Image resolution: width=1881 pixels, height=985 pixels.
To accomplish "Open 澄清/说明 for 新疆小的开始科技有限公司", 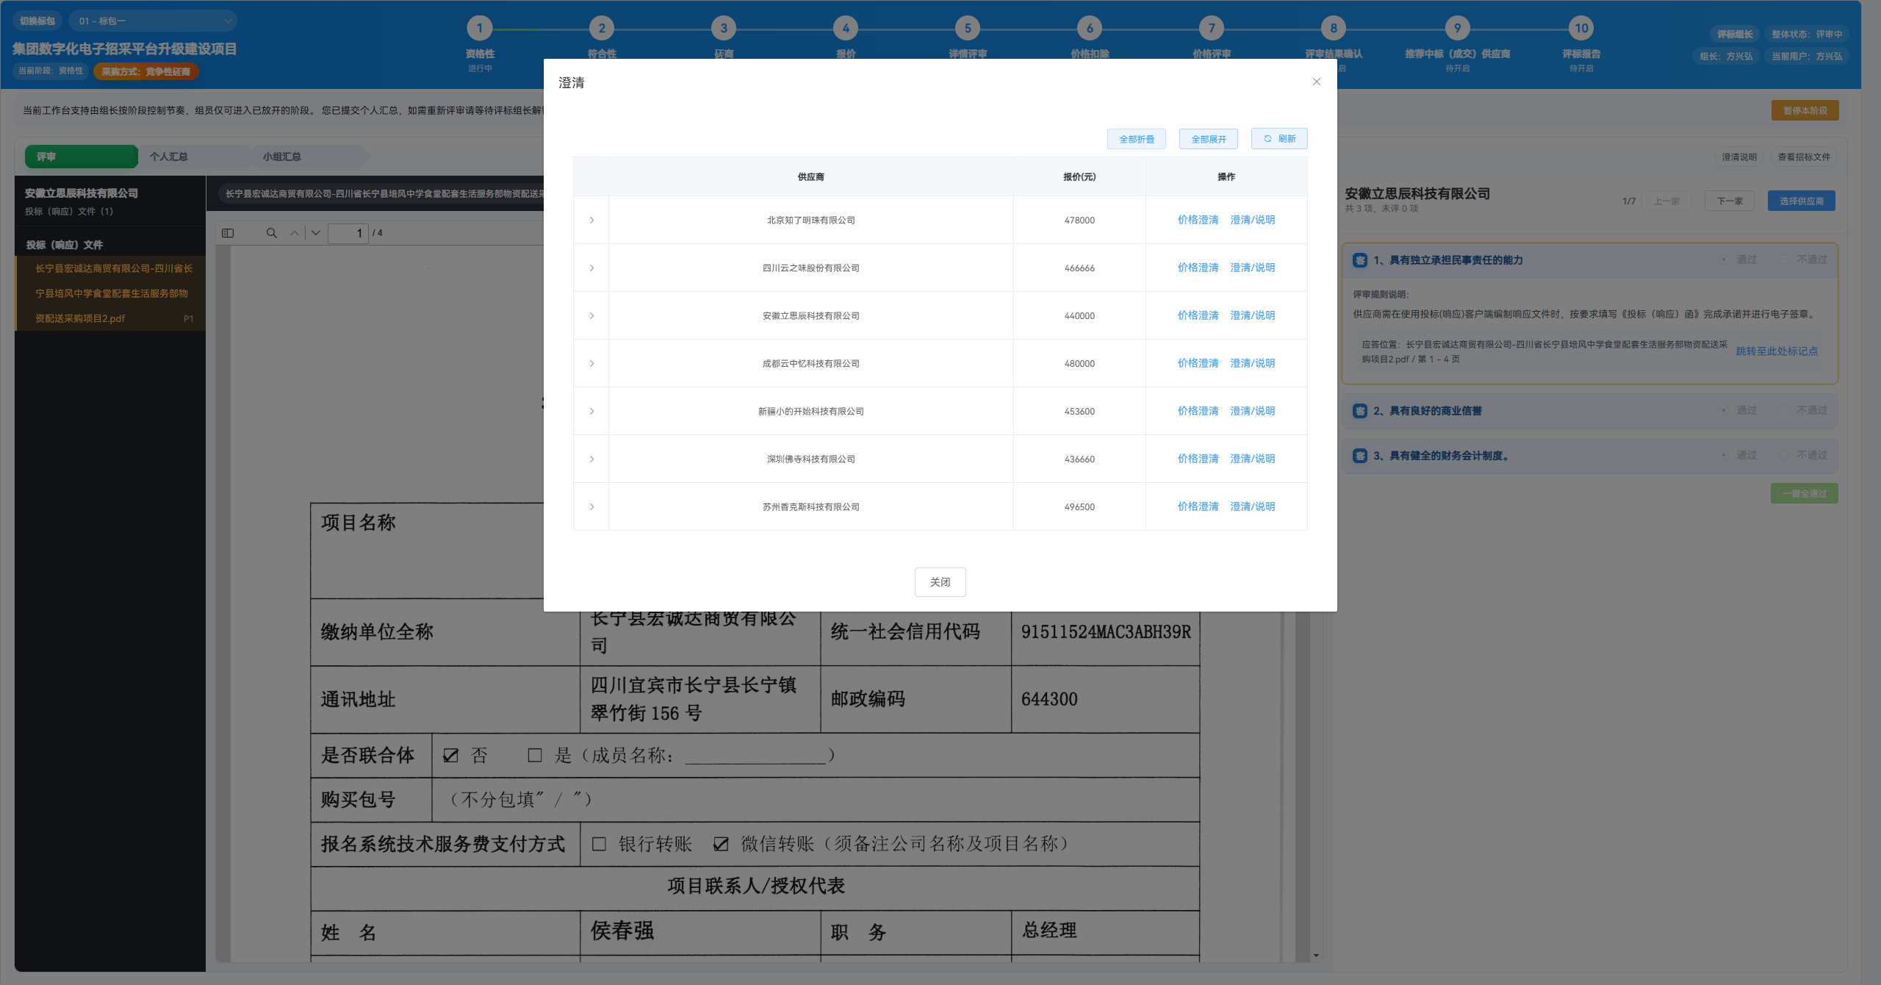I will (x=1253, y=411).
